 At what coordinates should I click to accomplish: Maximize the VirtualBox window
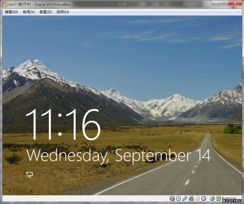(x=224, y=3)
